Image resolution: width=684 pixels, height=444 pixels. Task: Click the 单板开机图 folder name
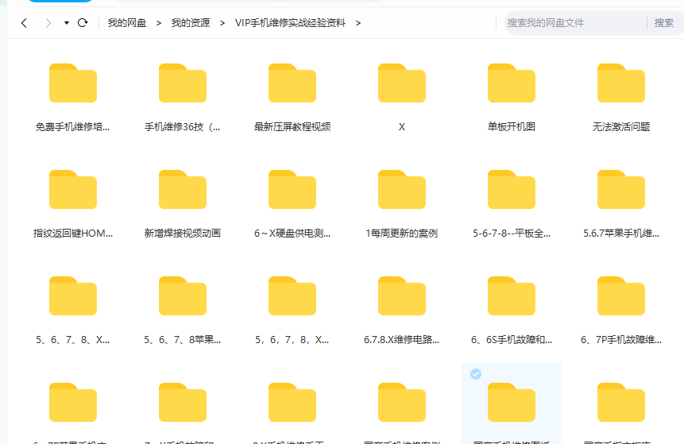point(512,127)
